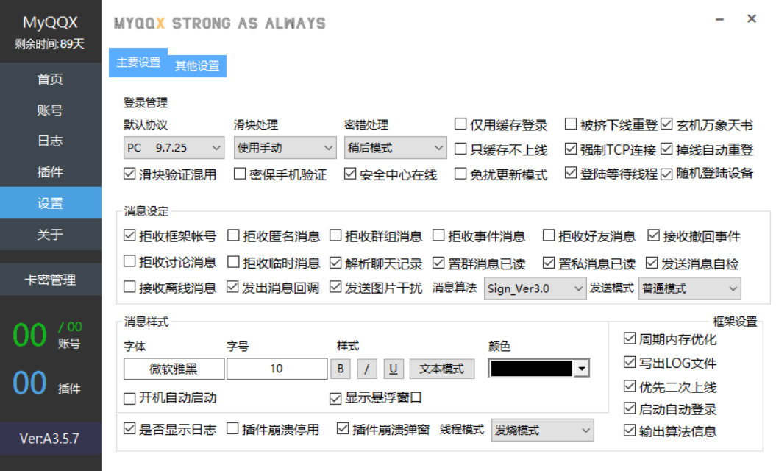Open the black 颜色 color picker
Image resolution: width=776 pixels, height=471 pixels.
540,369
